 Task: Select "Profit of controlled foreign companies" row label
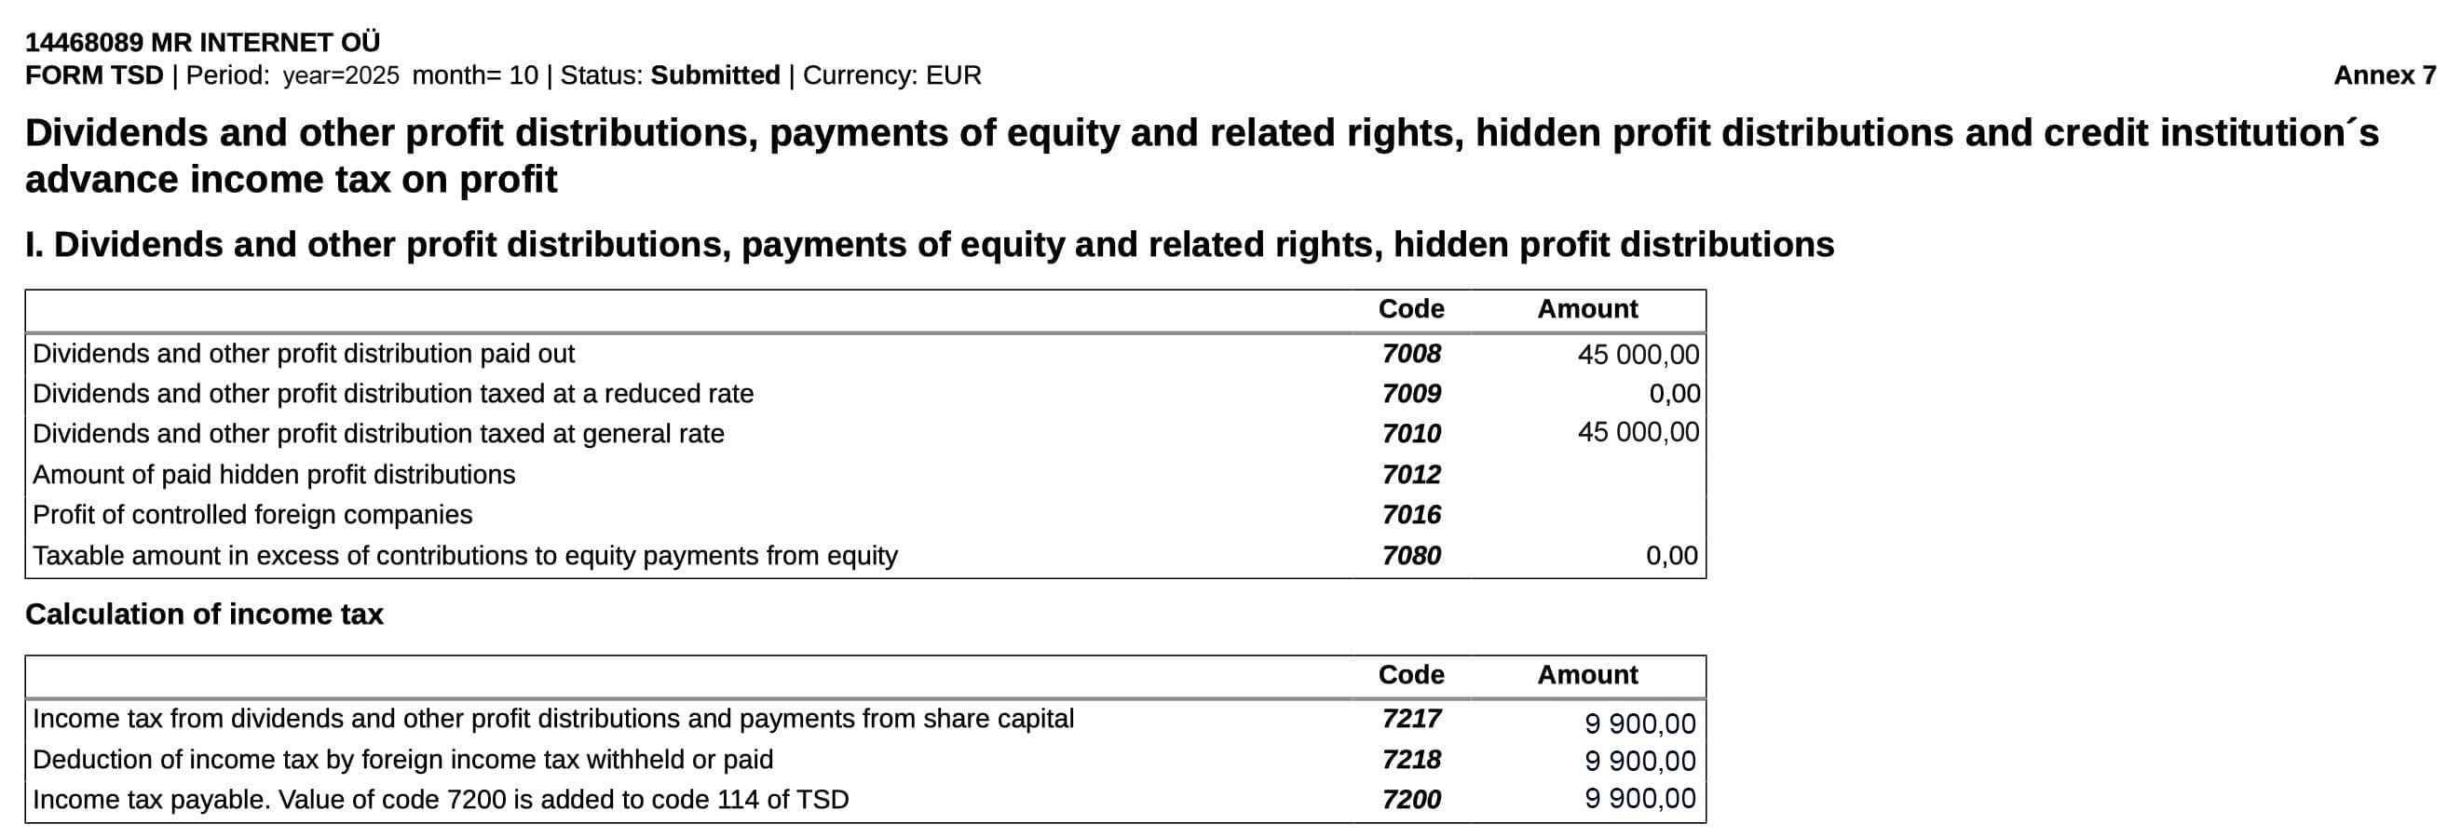tap(252, 515)
